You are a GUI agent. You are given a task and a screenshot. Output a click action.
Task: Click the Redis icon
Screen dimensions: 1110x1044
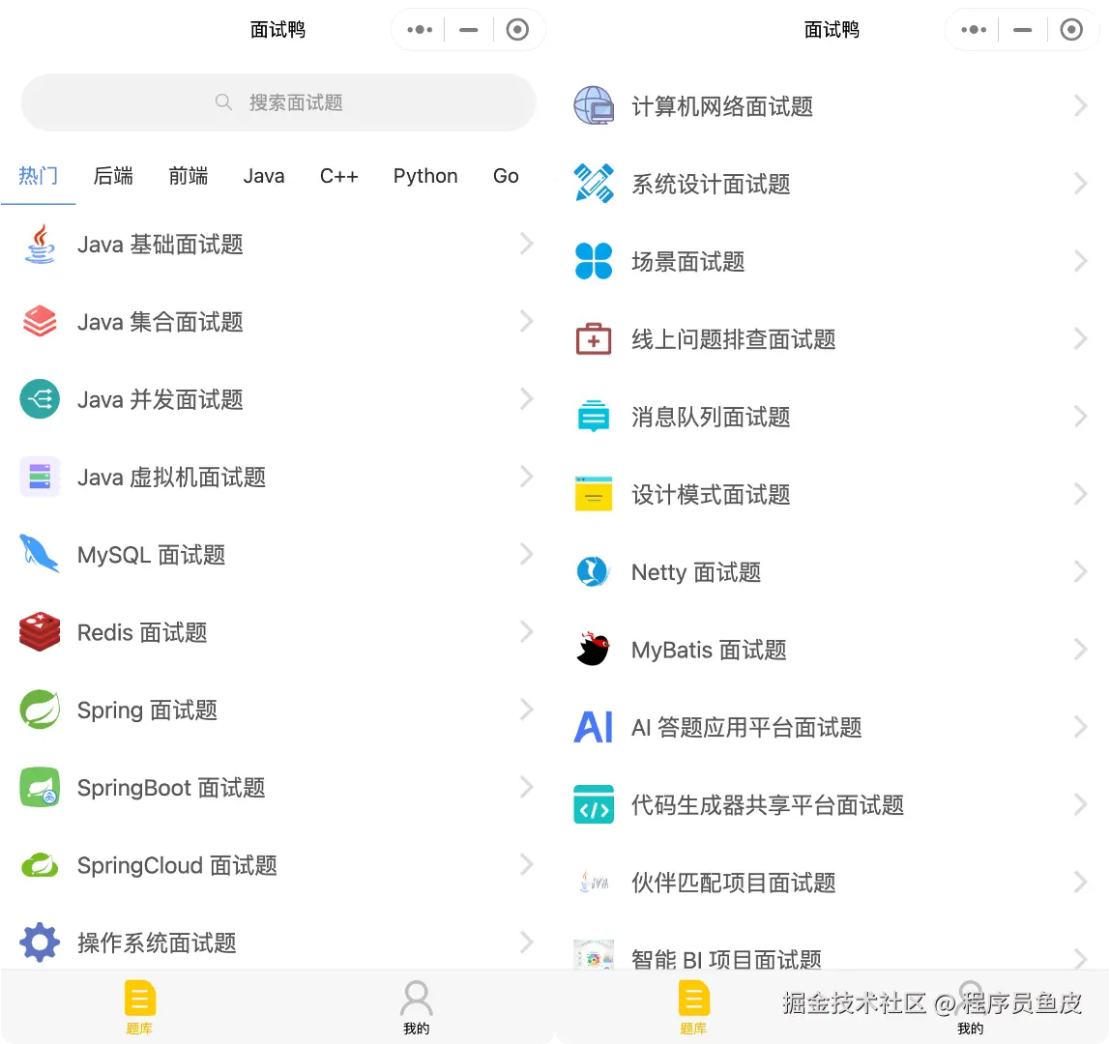pyautogui.click(x=40, y=631)
